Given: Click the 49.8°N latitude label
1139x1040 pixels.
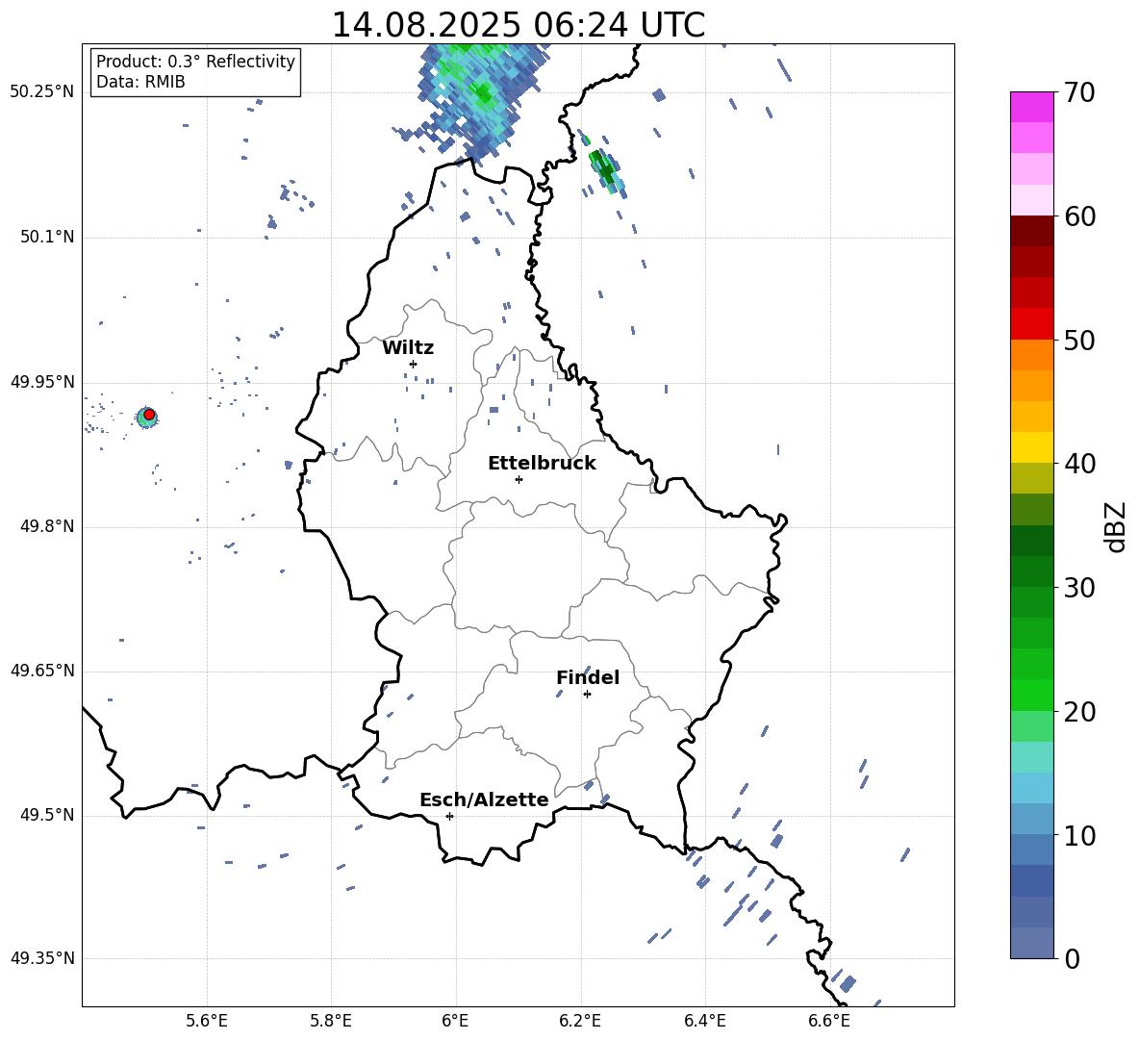Looking at the screenshot, I should click(x=46, y=526).
